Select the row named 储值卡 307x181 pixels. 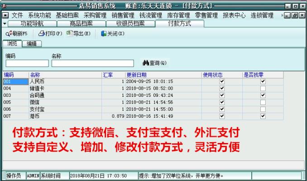(x=143, y=88)
